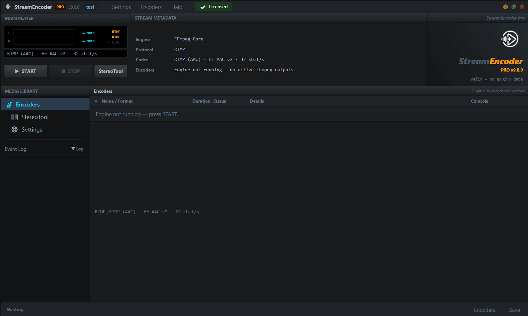Image resolution: width=528 pixels, height=316 pixels.
Task: Open the Encoders section in Media Library
Action: point(45,104)
